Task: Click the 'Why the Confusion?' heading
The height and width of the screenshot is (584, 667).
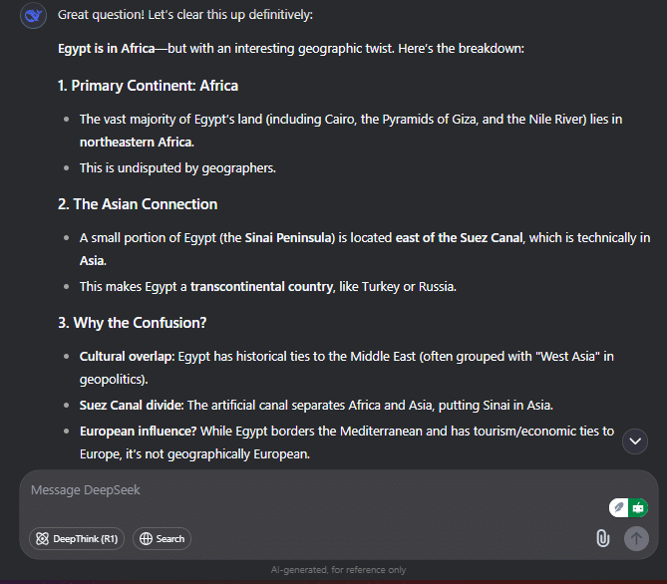Action: [x=133, y=323]
